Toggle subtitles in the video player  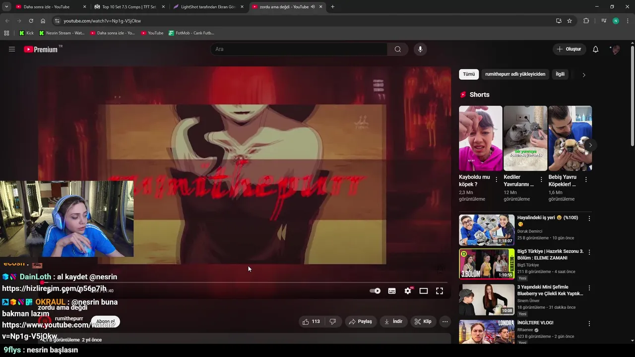392,291
